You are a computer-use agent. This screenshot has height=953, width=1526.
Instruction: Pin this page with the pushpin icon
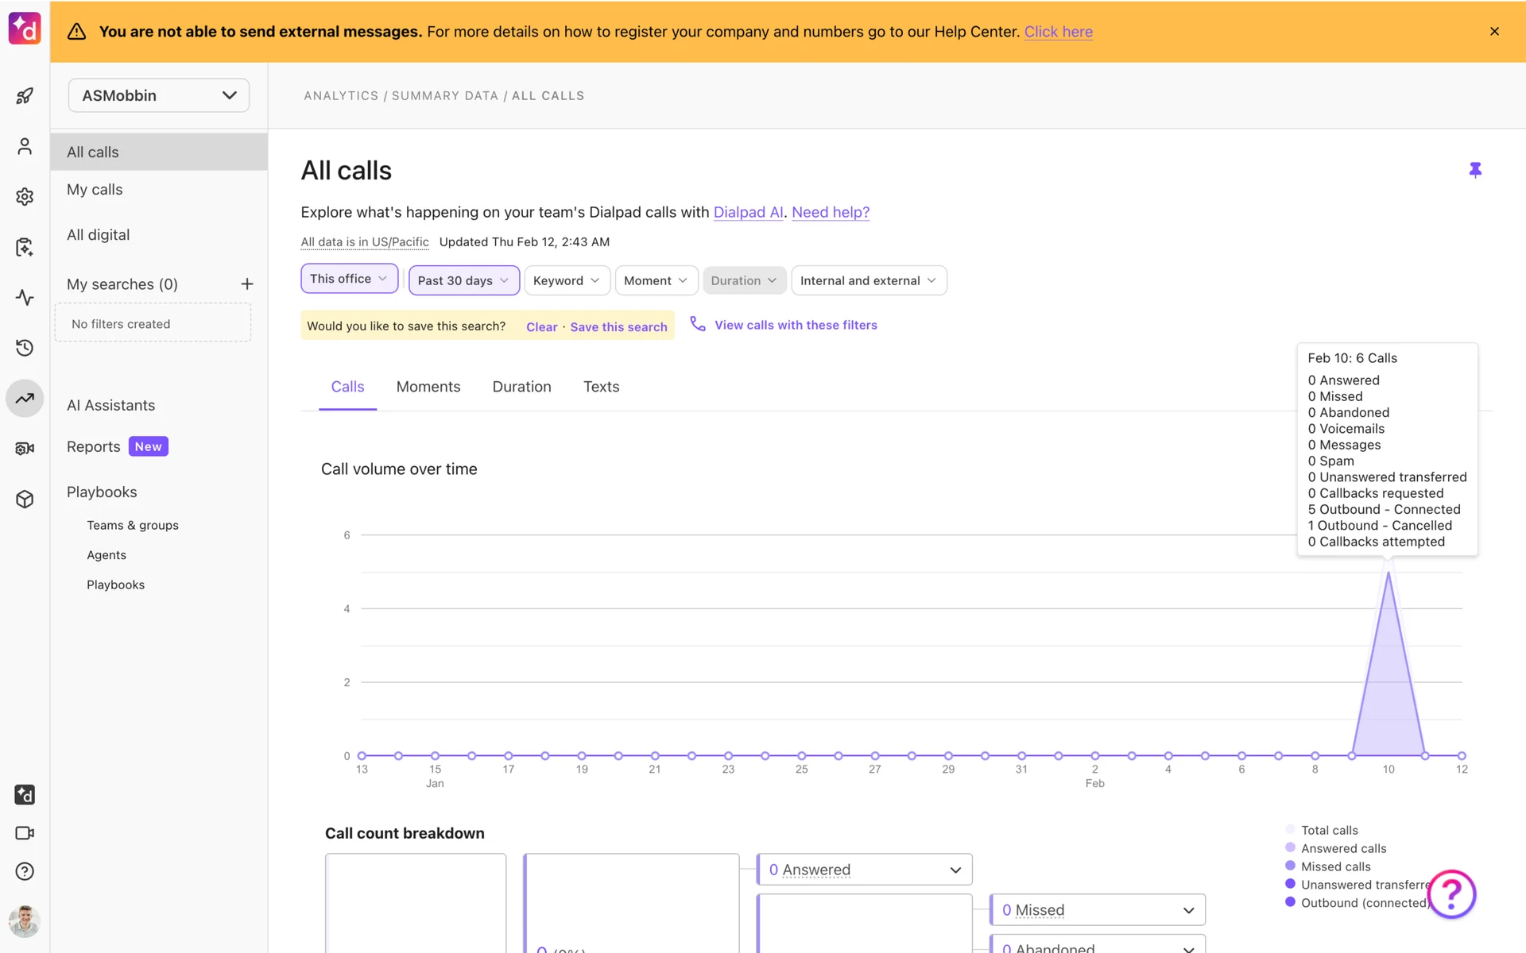[x=1475, y=170]
